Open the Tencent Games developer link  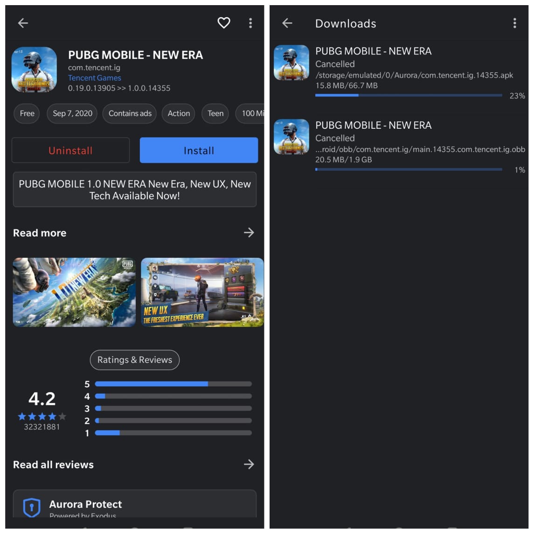pyautogui.click(x=94, y=77)
